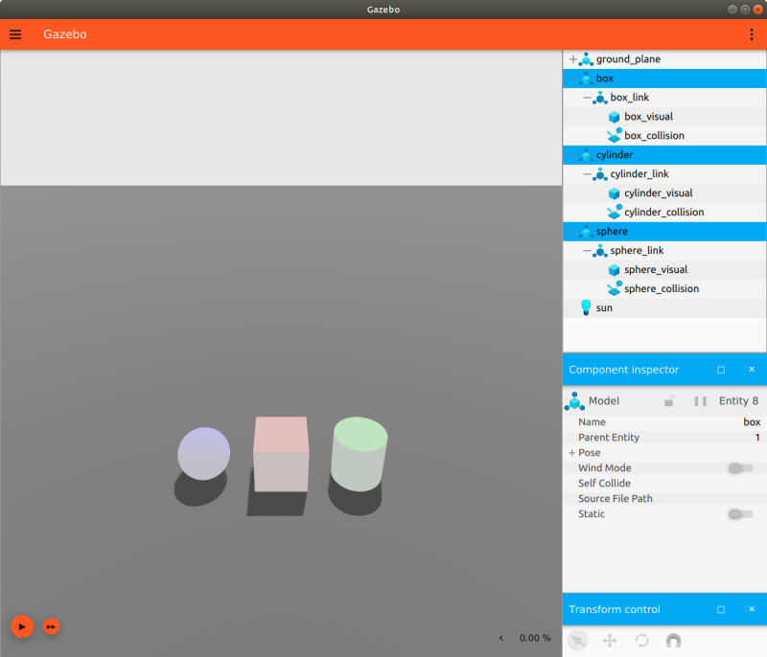This screenshot has width=767, height=657.
Task: Click the cylinder_collision icon
Action: (x=615, y=212)
